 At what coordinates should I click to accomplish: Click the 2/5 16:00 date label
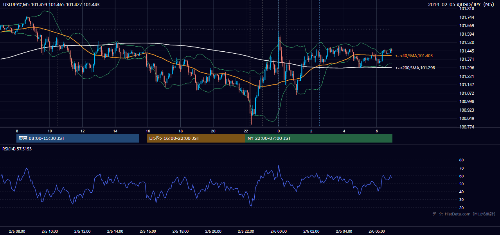[x=147, y=231]
